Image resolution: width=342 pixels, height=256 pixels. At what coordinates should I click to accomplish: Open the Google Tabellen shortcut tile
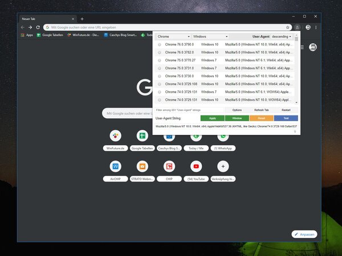[142, 135]
